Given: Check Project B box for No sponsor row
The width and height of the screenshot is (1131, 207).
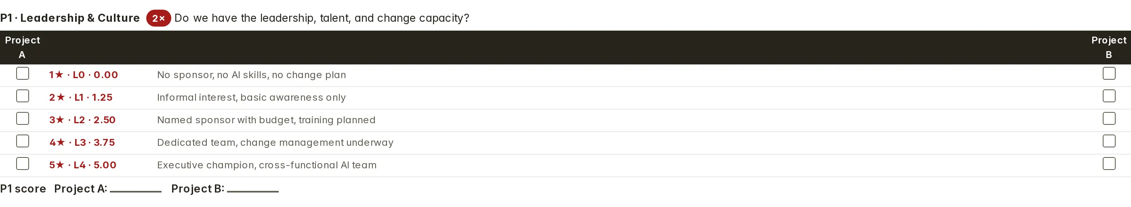Looking at the screenshot, I should [x=1109, y=74].
